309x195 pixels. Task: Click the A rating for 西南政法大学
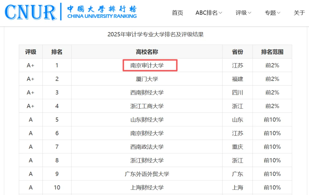coord(31,147)
